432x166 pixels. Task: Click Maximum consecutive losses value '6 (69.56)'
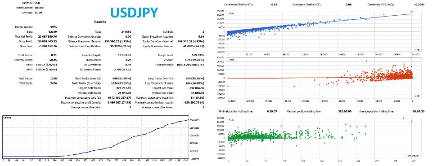(197, 97)
